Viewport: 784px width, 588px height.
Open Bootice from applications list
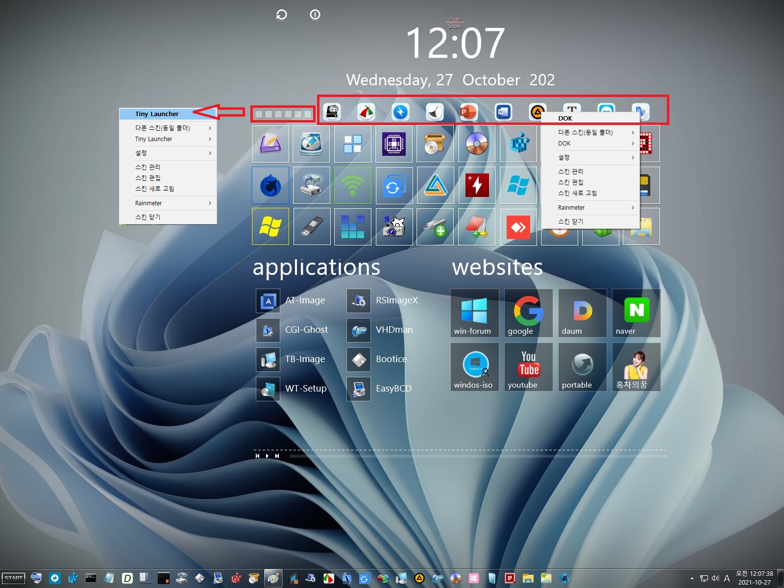377,359
